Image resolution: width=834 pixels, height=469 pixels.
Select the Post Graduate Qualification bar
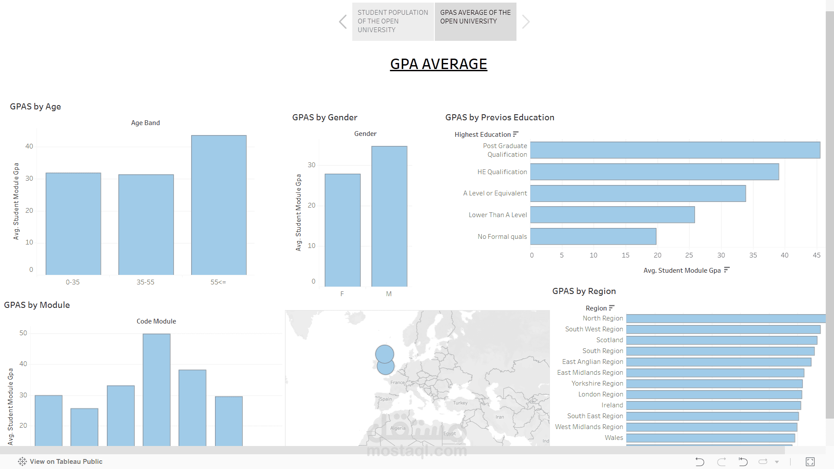[673, 150]
